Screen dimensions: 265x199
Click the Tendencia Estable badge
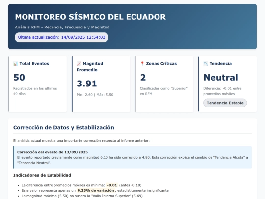(225, 103)
